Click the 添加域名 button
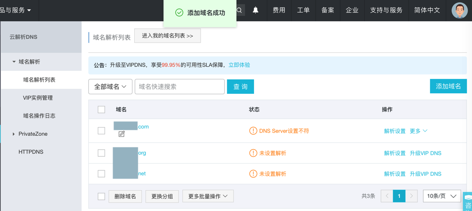Viewport: 472px width, 211px height. point(448,86)
